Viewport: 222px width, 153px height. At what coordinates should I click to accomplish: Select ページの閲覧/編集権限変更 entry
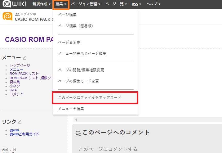(96, 70)
